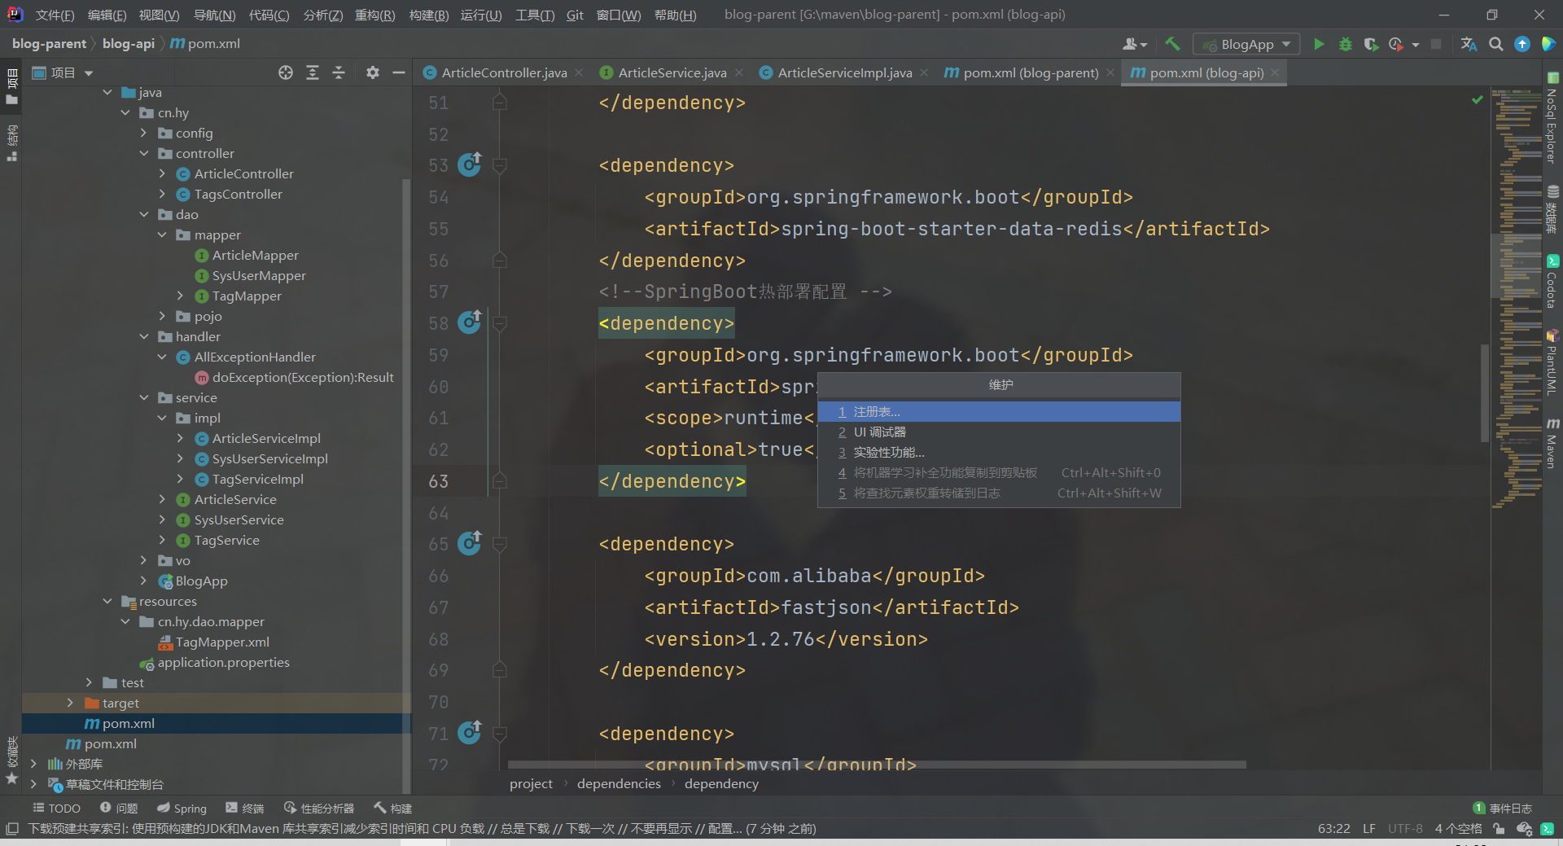Open Maven tool window on right sidebar
1563x846 pixels.
pyautogui.click(x=1552, y=444)
